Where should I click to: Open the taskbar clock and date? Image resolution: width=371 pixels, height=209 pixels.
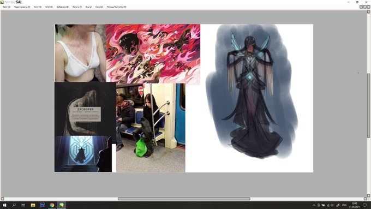point(354,205)
